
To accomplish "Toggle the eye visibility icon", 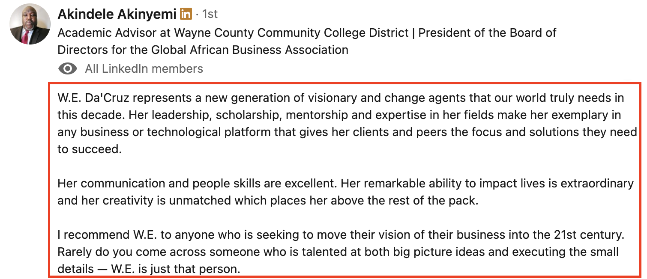I will pyautogui.click(x=68, y=68).
